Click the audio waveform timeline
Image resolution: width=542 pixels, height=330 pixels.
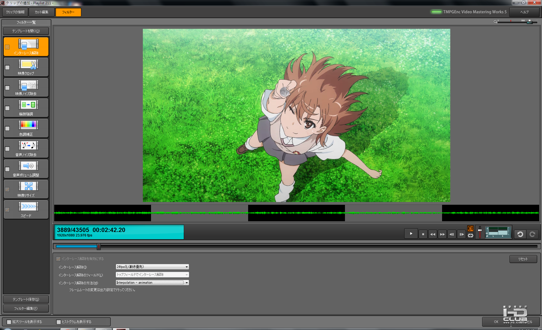[x=296, y=213]
